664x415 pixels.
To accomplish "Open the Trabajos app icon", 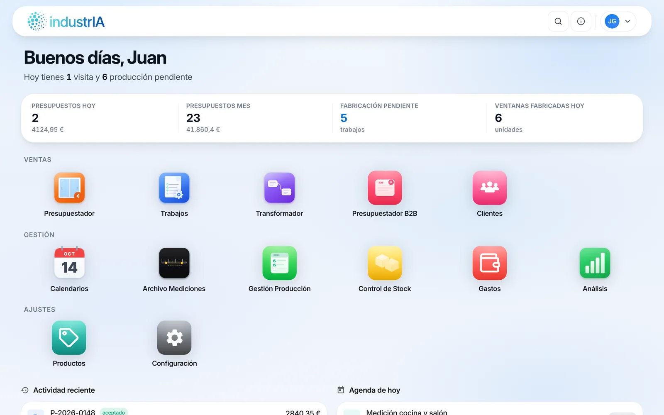I will [174, 188].
